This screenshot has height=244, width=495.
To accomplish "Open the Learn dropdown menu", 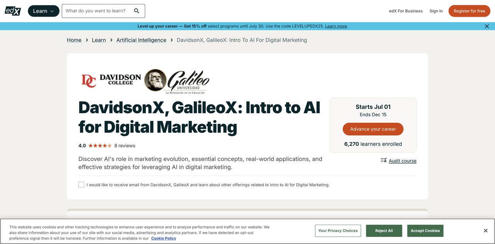I will tap(44, 11).
